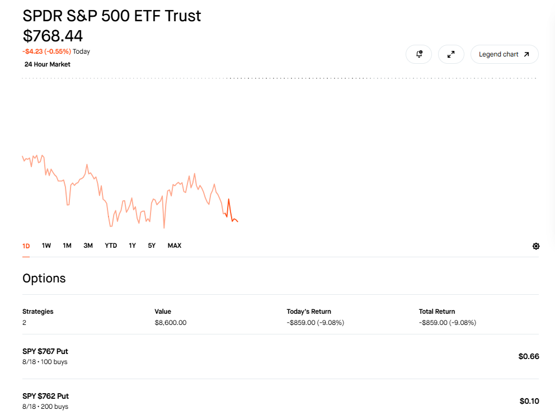Show MAX chart history

pos(175,246)
